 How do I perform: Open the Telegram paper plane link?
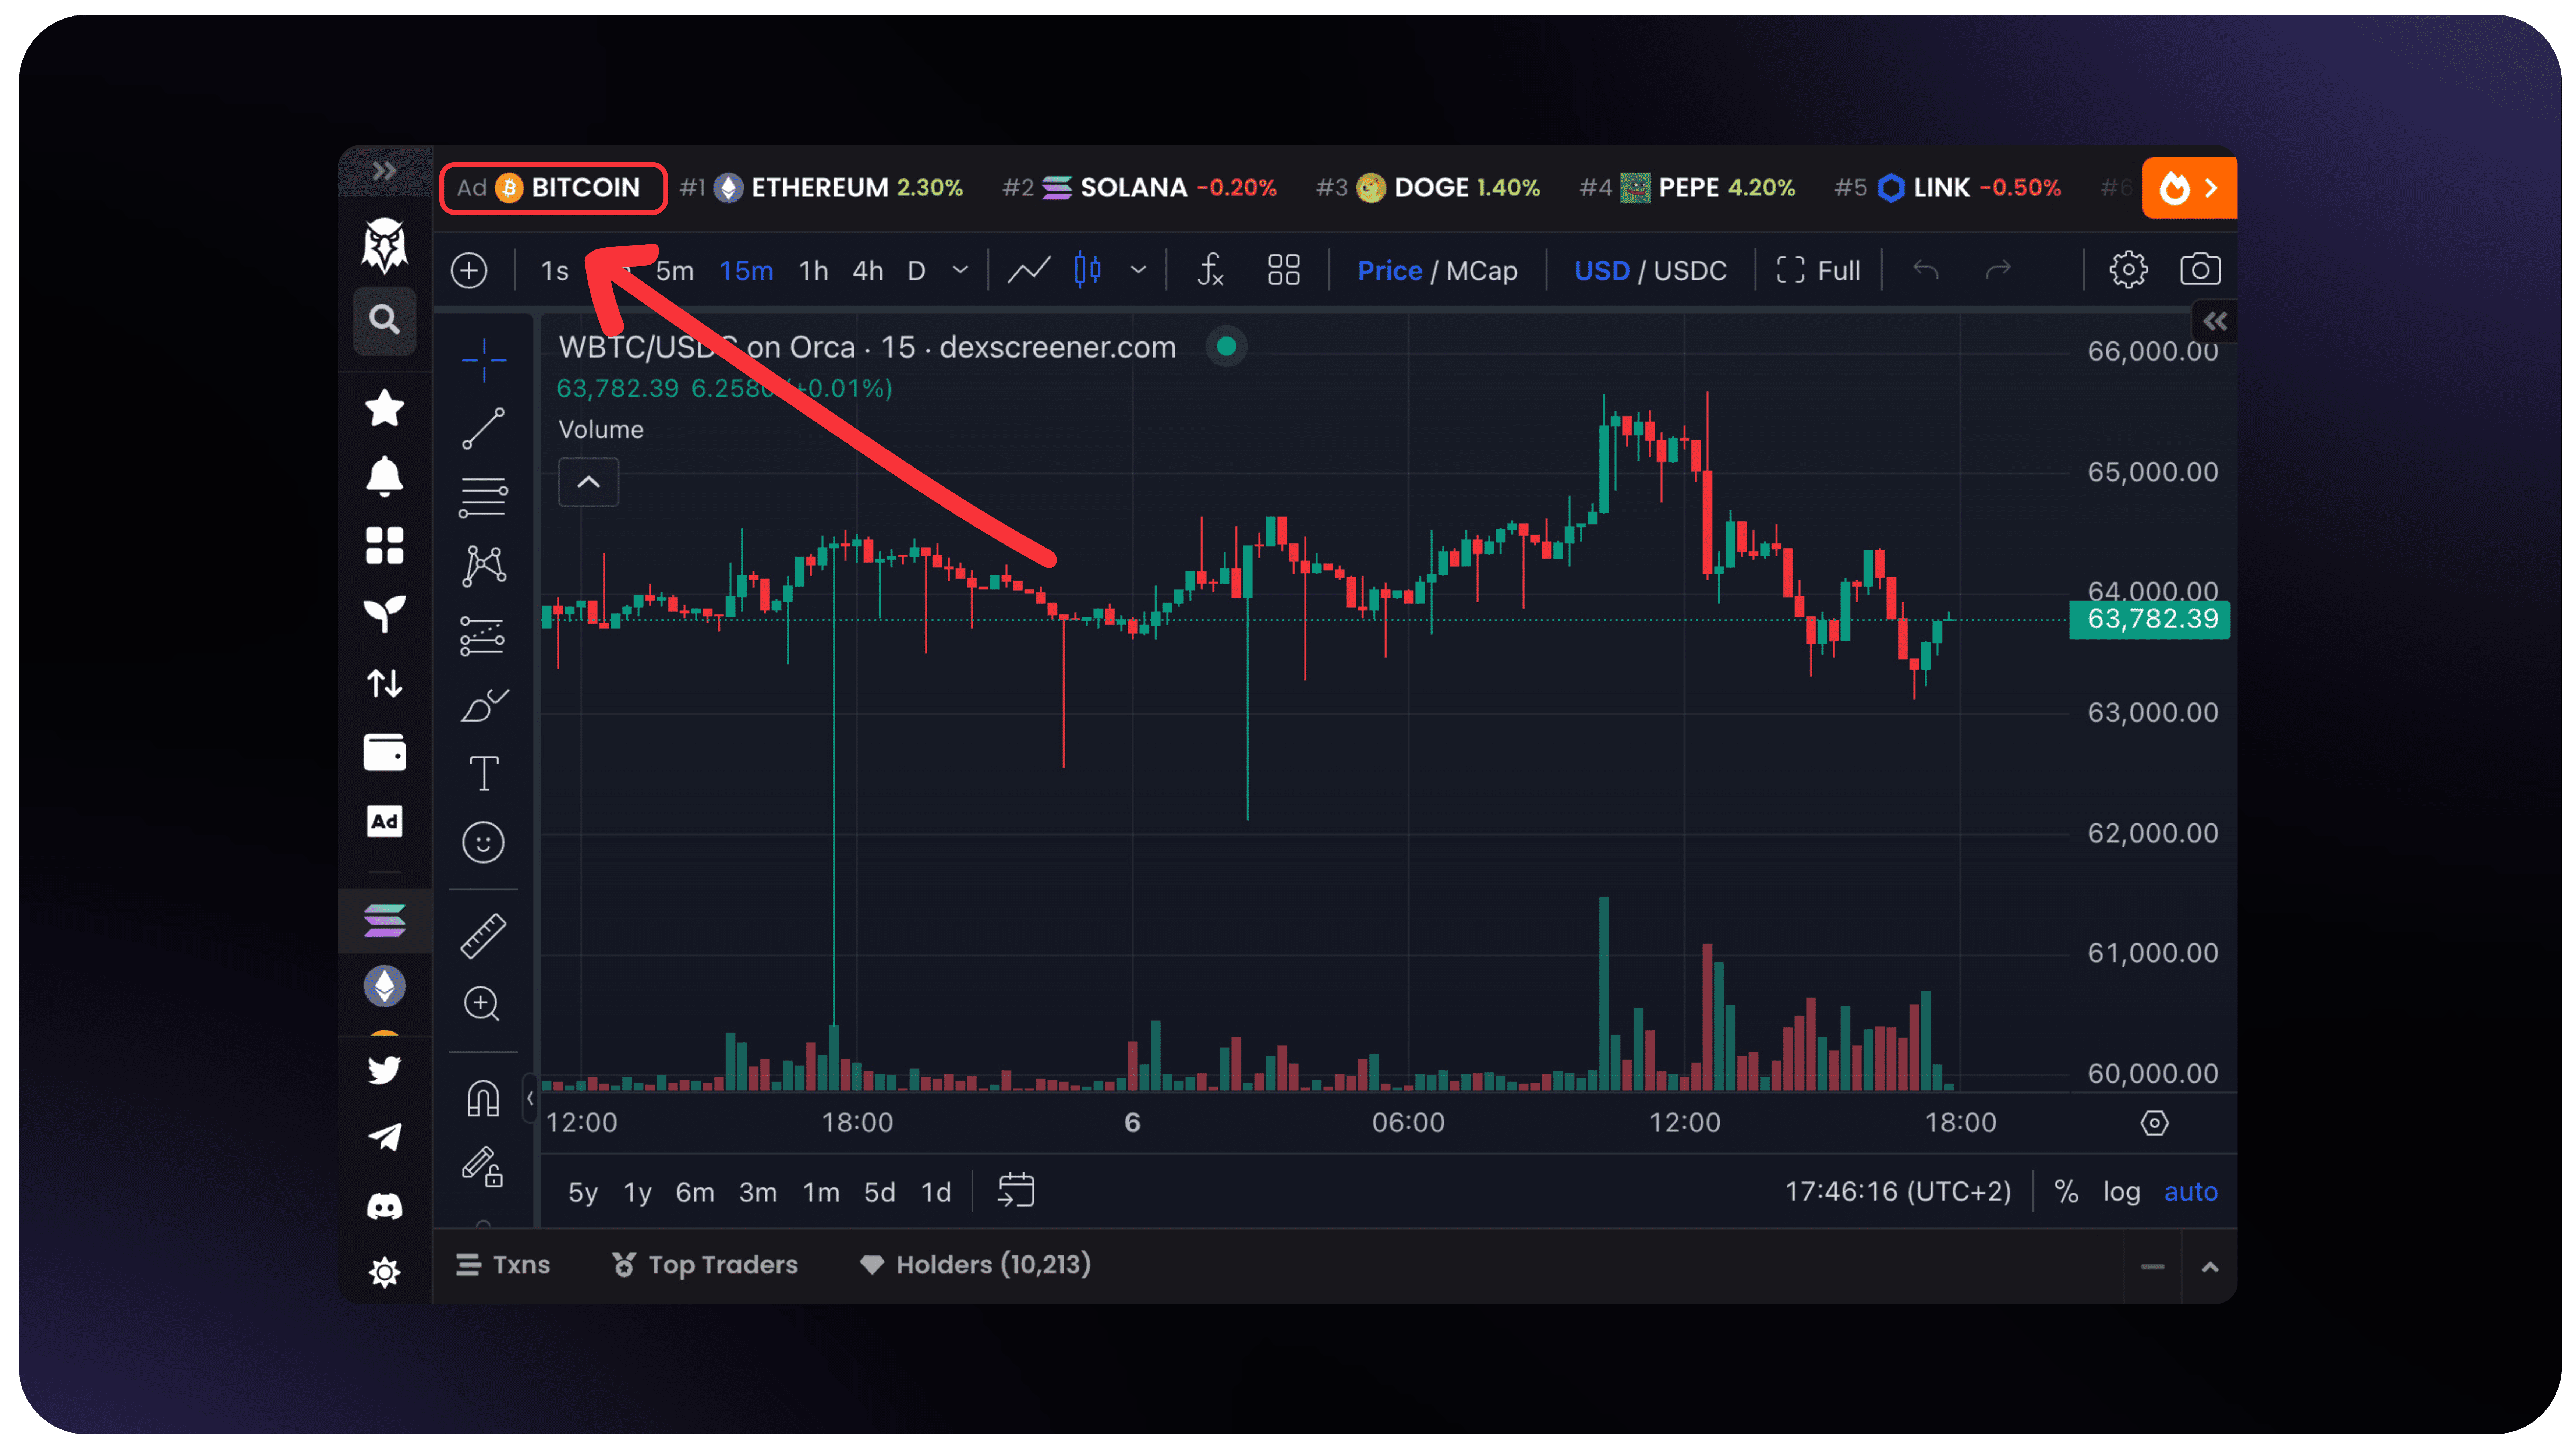[x=384, y=1137]
